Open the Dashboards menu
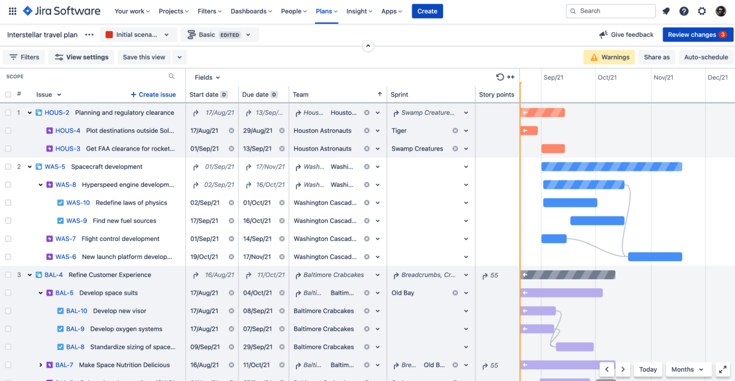The width and height of the screenshot is (735, 381). [x=251, y=11]
